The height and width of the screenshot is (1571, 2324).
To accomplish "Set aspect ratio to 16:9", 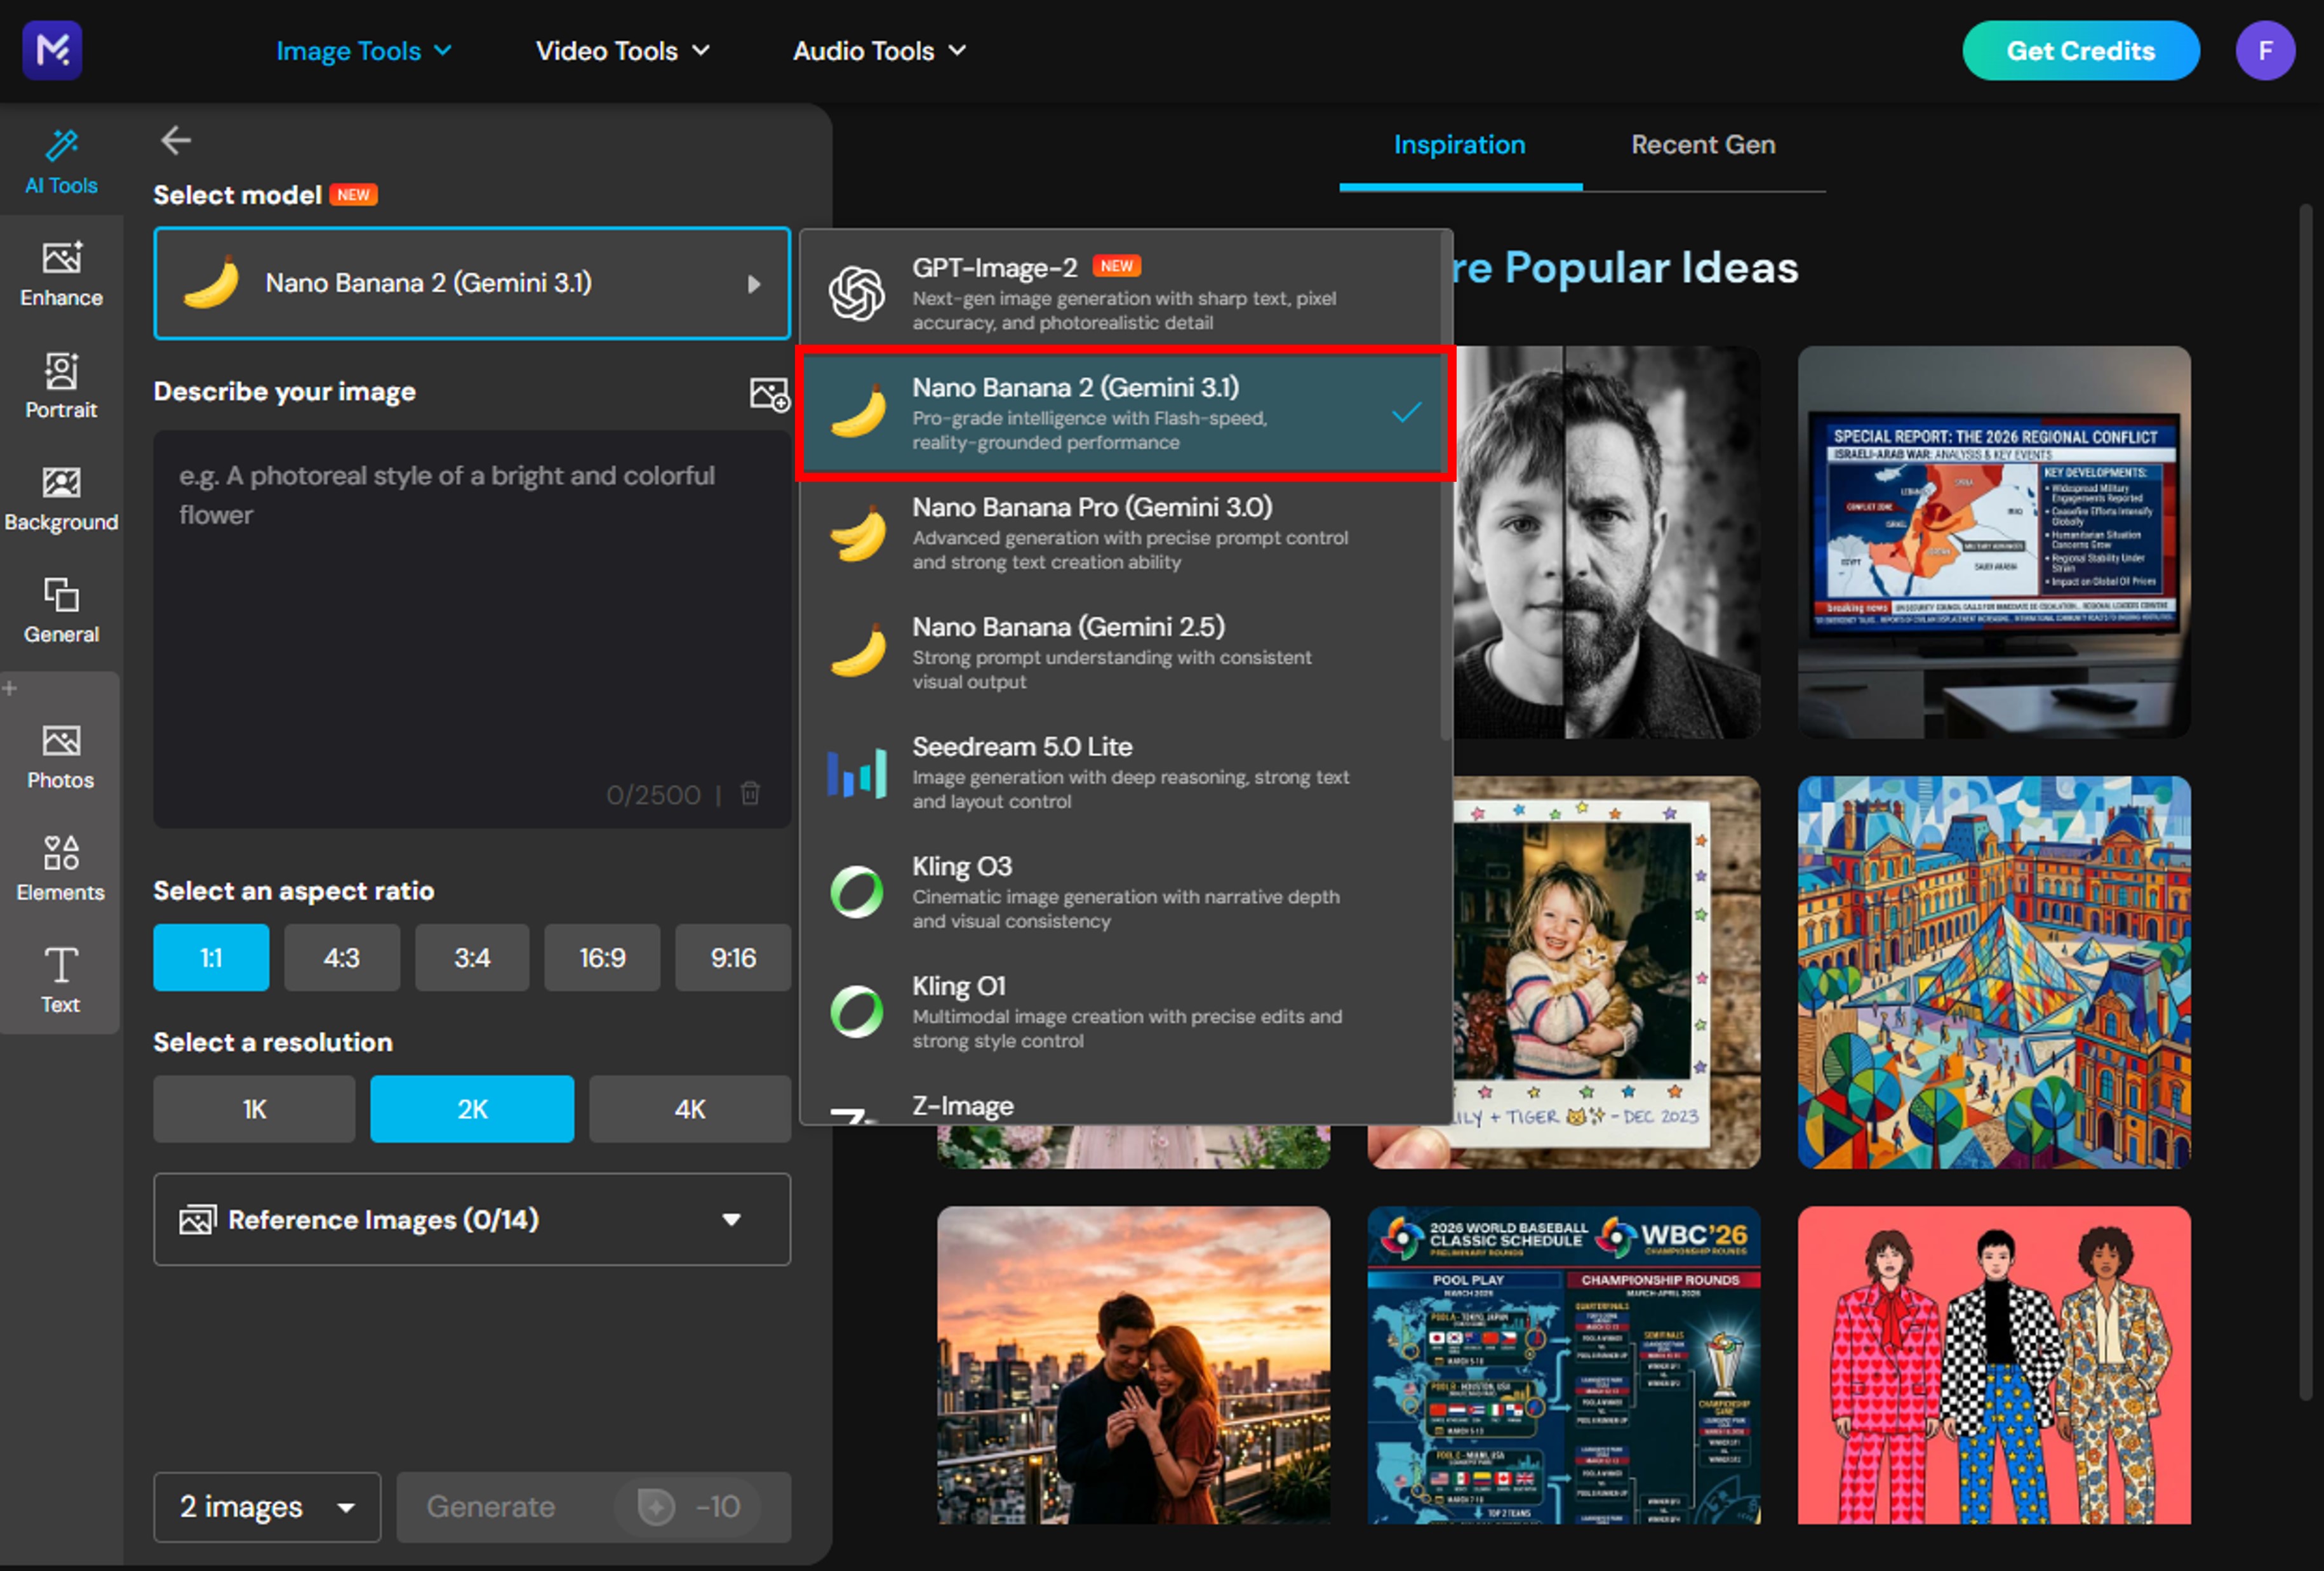I will click(602, 957).
